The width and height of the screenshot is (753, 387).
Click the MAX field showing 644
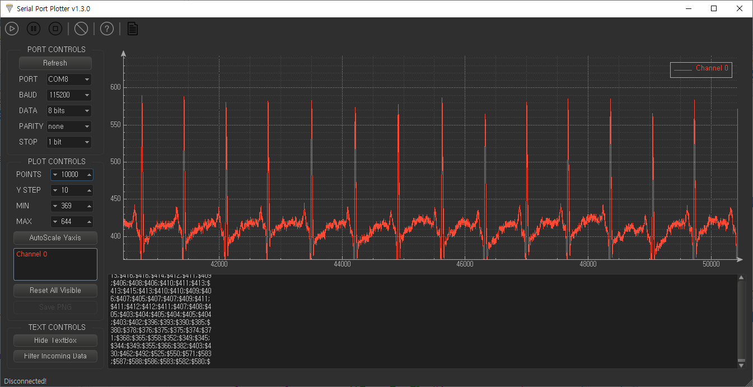[x=72, y=222]
